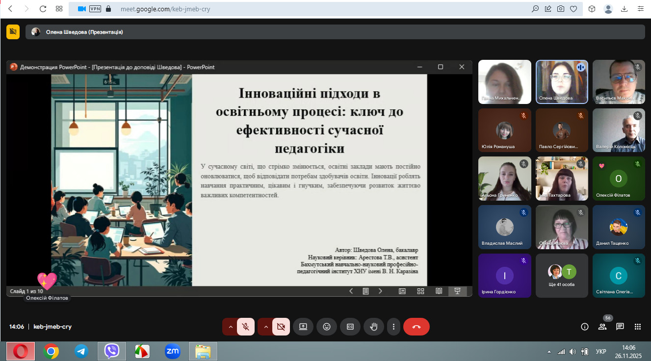Open the activities grid icon

pos(638,327)
